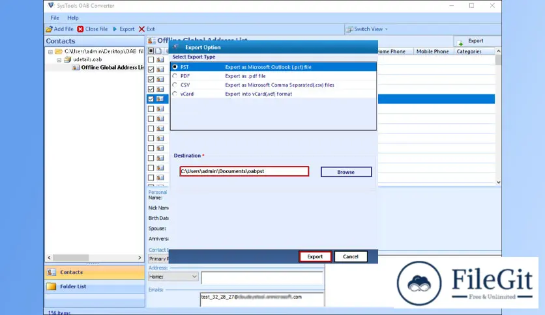Open the File menu
Screen dimensions: 545x315
(x=55, y=18)
